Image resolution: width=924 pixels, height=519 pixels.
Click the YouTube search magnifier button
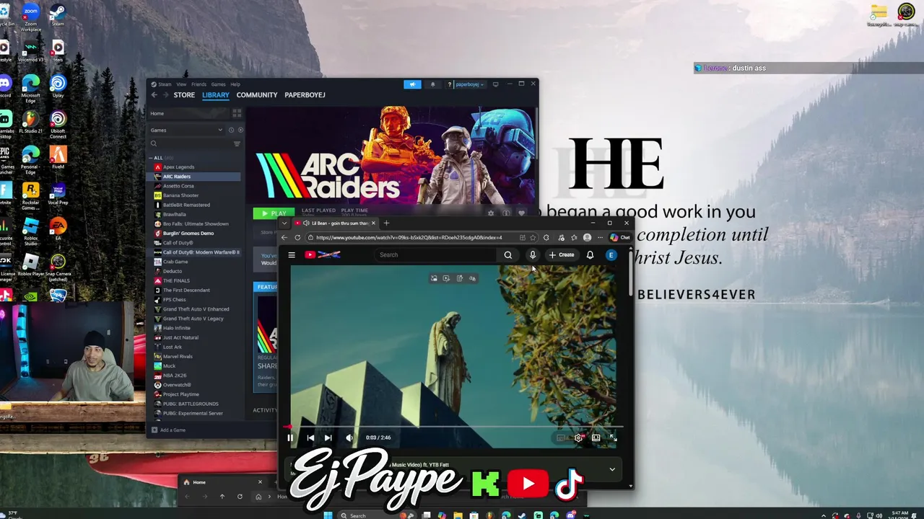pyautogui.click(x=508, y=254)
